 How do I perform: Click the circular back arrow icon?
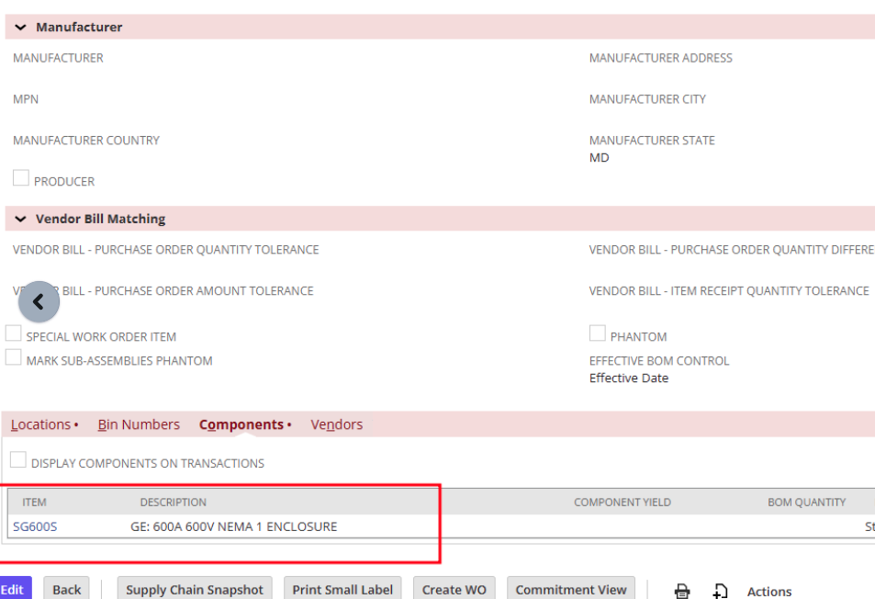pyautogui.click(x=39, y=301)
